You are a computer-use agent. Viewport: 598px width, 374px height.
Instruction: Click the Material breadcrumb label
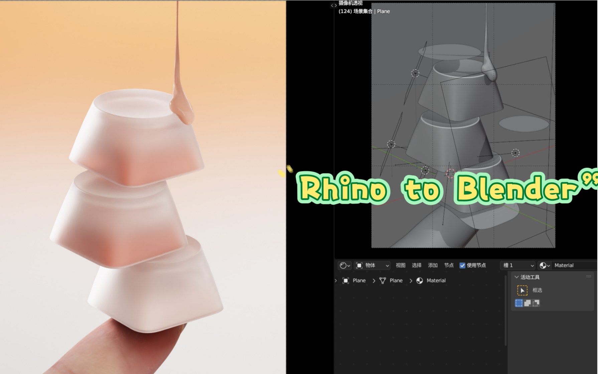[436, 280]
